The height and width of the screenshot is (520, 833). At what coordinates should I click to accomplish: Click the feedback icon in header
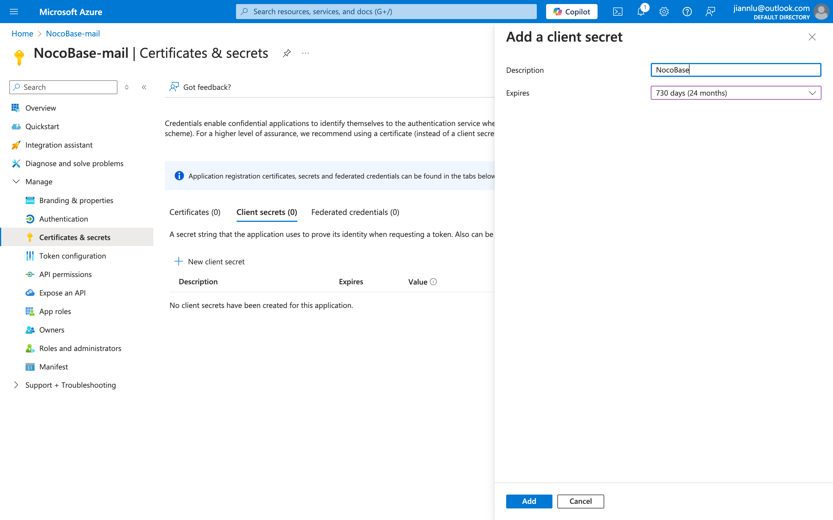click(710, 12)
